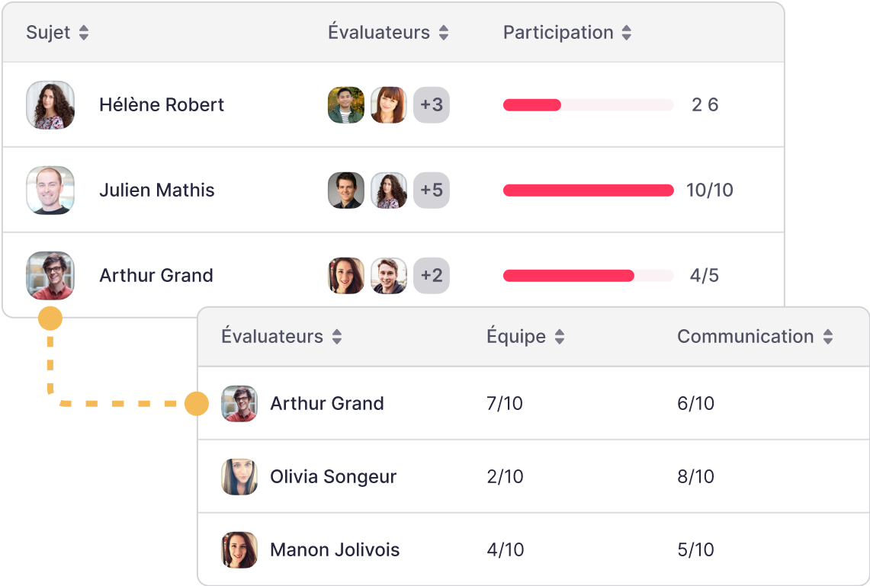Sort by the Communication column

tap(828, 337)
